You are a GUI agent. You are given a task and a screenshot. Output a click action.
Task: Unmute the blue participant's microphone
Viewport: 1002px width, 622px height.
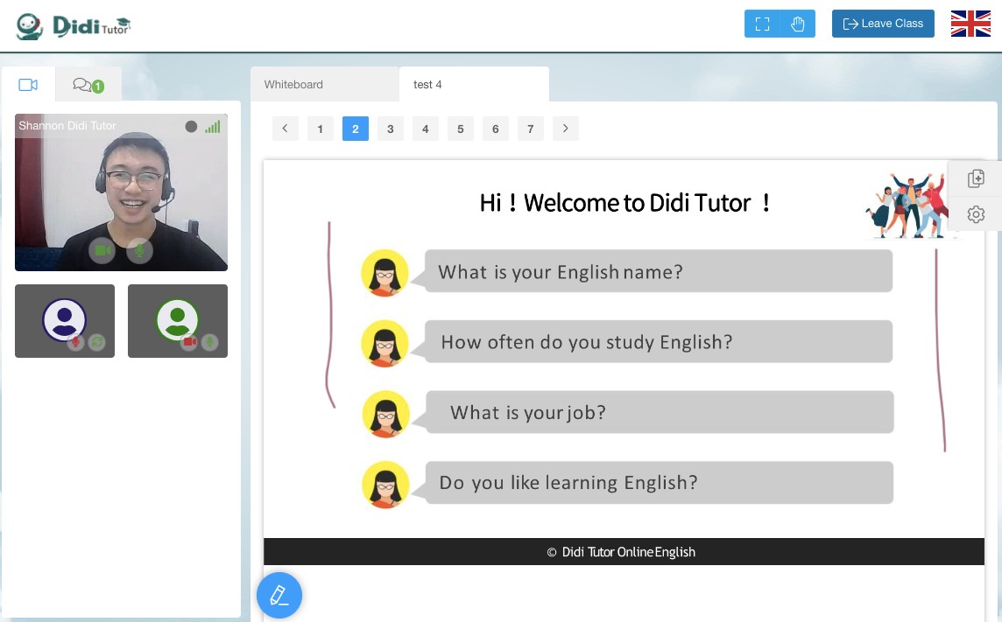click(x=75, y=342)
